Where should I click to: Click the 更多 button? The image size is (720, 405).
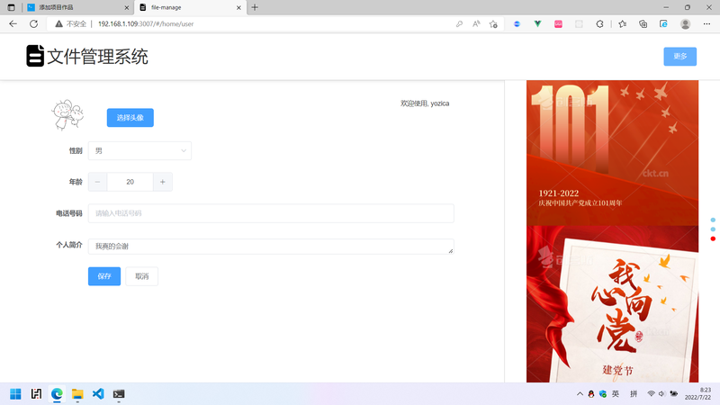(x=680, y=57)
